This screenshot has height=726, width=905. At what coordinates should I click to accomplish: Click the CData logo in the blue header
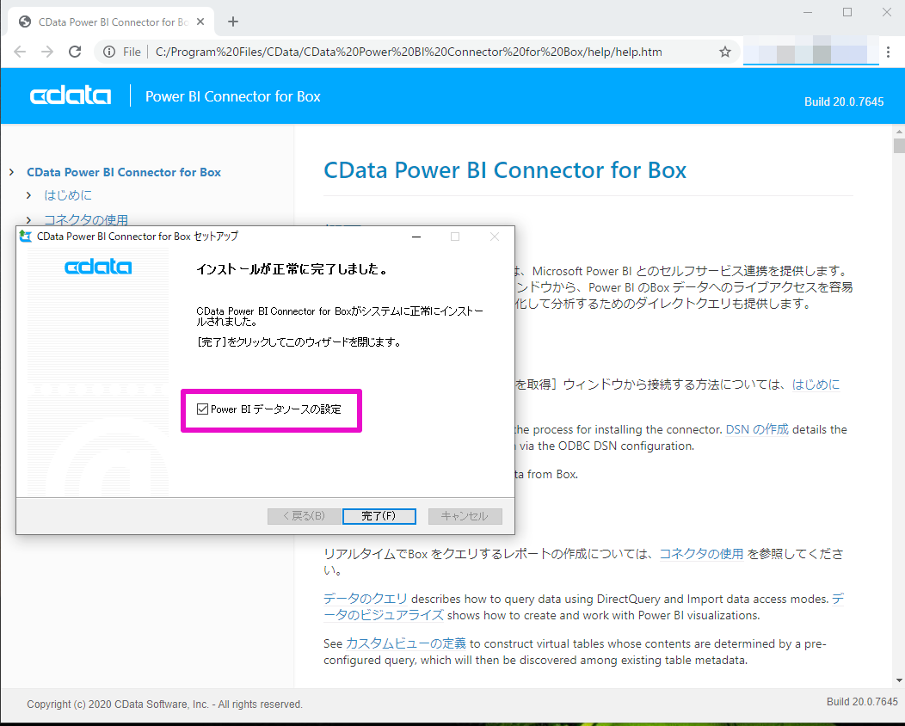click(71, 95)
